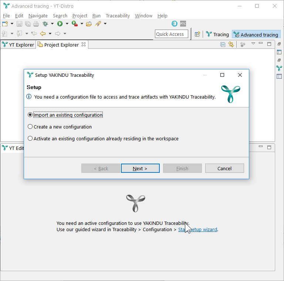The height and width of the screenshot is (281, 284).
Task: Click the Save All toolbar icon
Action: (x=28, y=24)
